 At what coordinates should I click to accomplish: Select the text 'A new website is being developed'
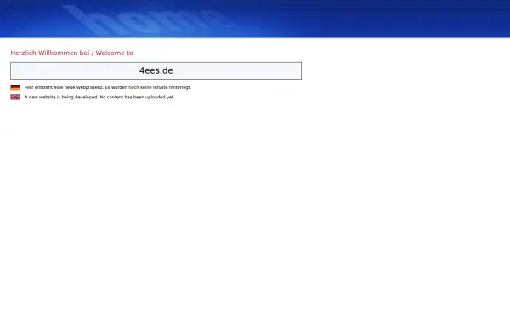point(61,97)
